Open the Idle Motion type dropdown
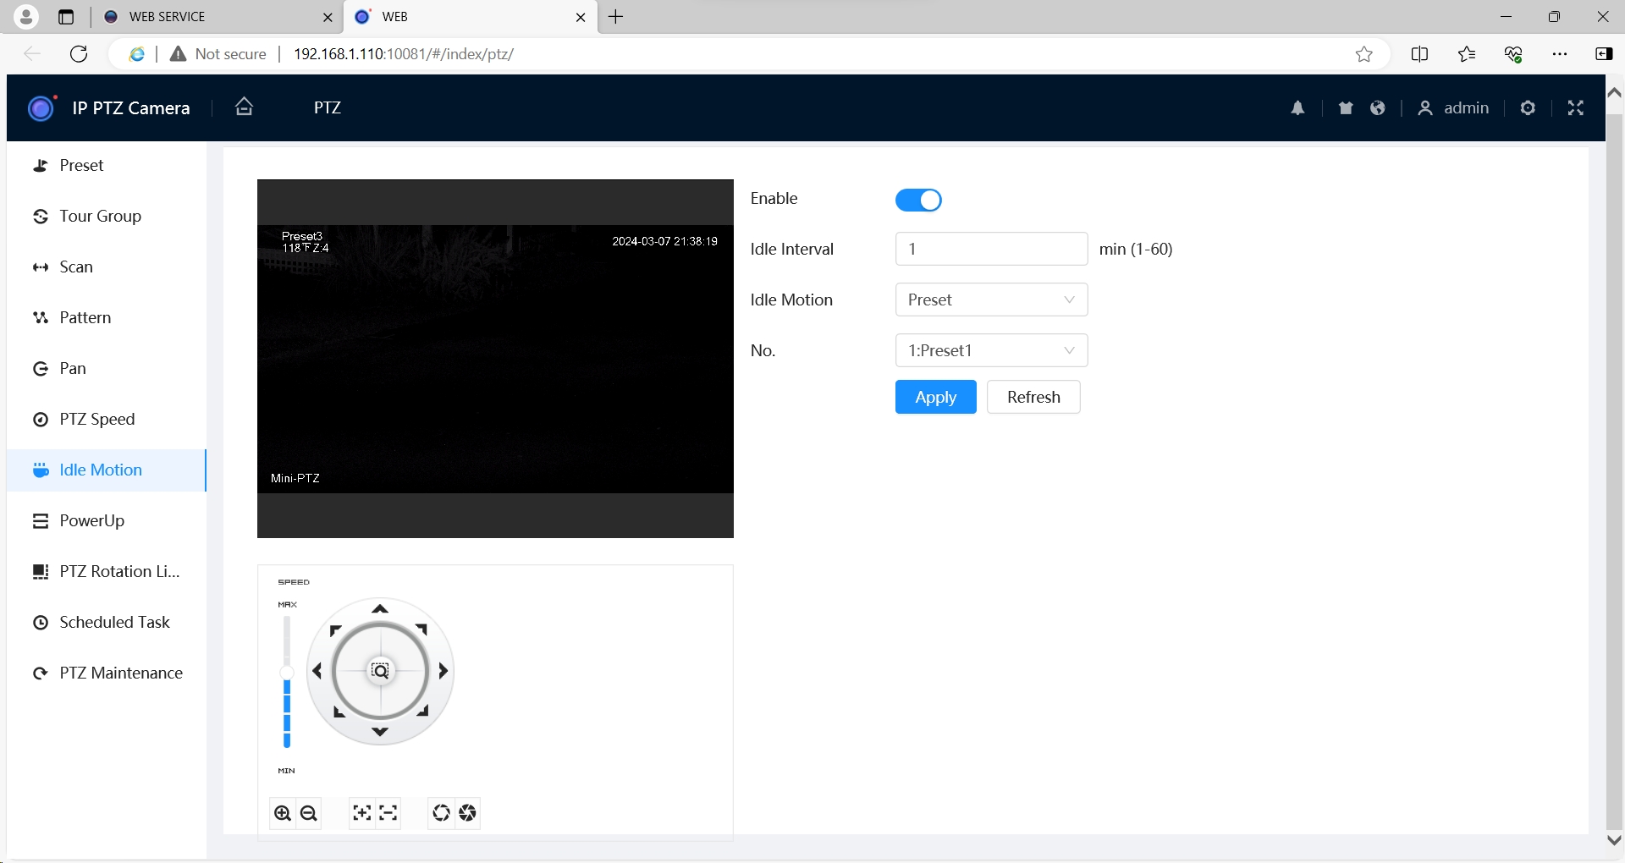Screen dimensions: 1625x863 pyautogui.click(x=991, y=300)
